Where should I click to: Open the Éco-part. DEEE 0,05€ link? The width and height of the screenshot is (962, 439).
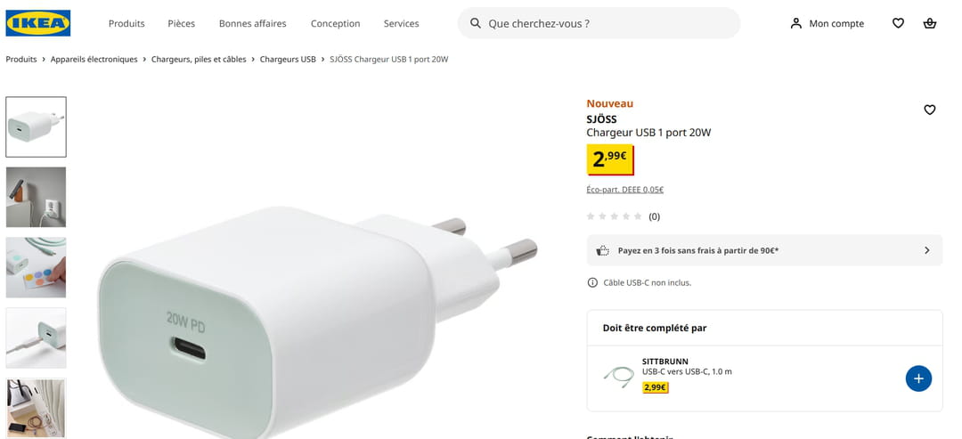click(x=624, y=190)
